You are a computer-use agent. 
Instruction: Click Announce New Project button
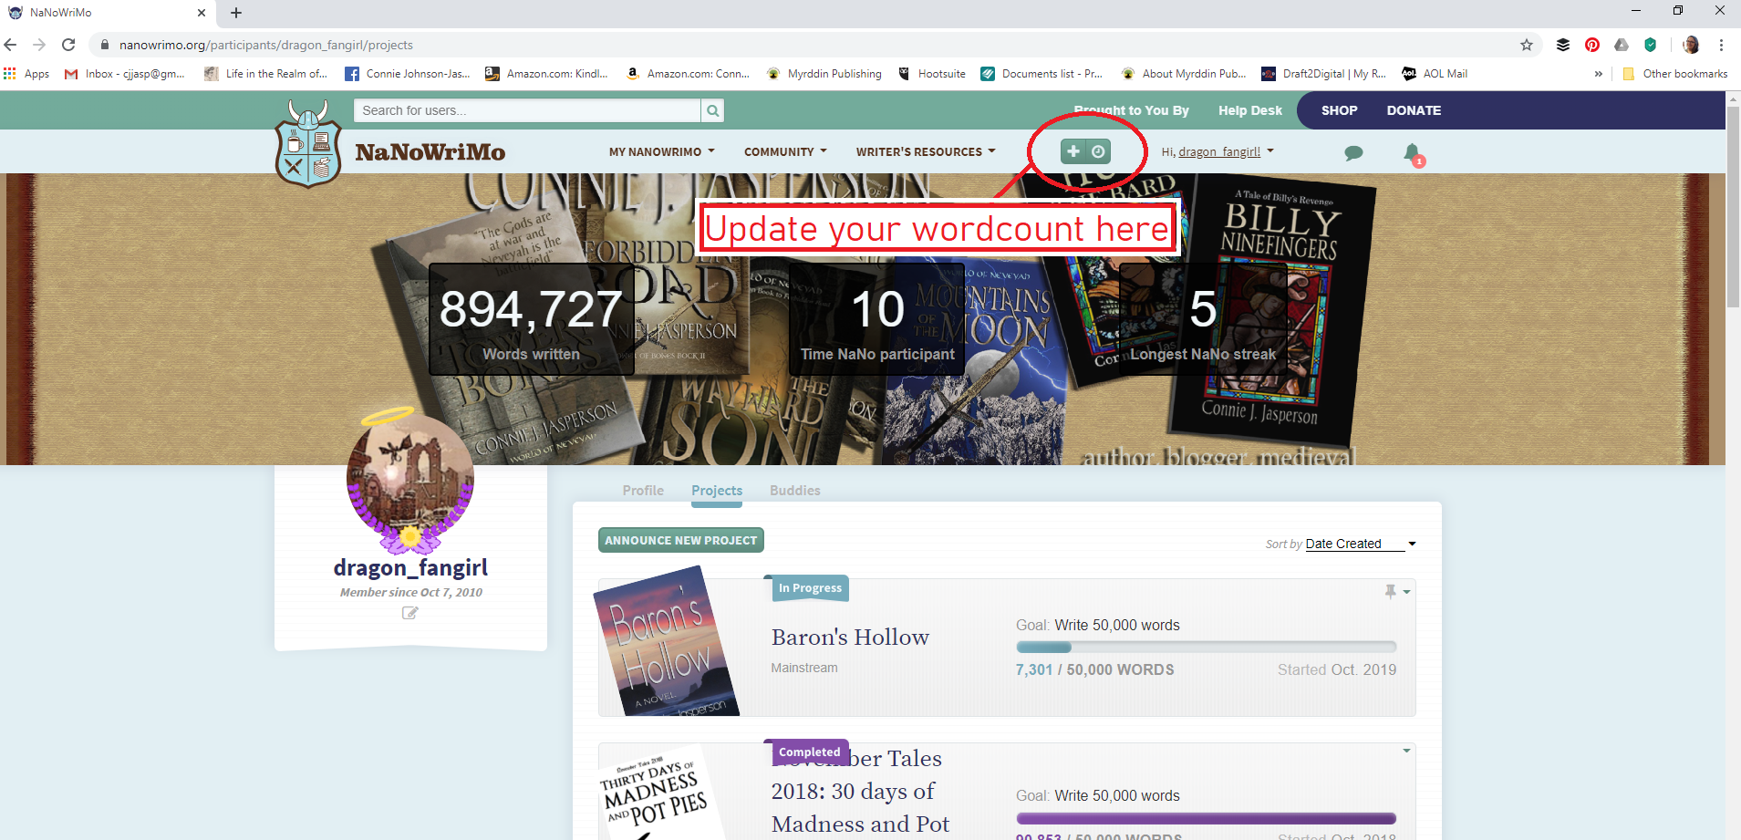(680, 540)
